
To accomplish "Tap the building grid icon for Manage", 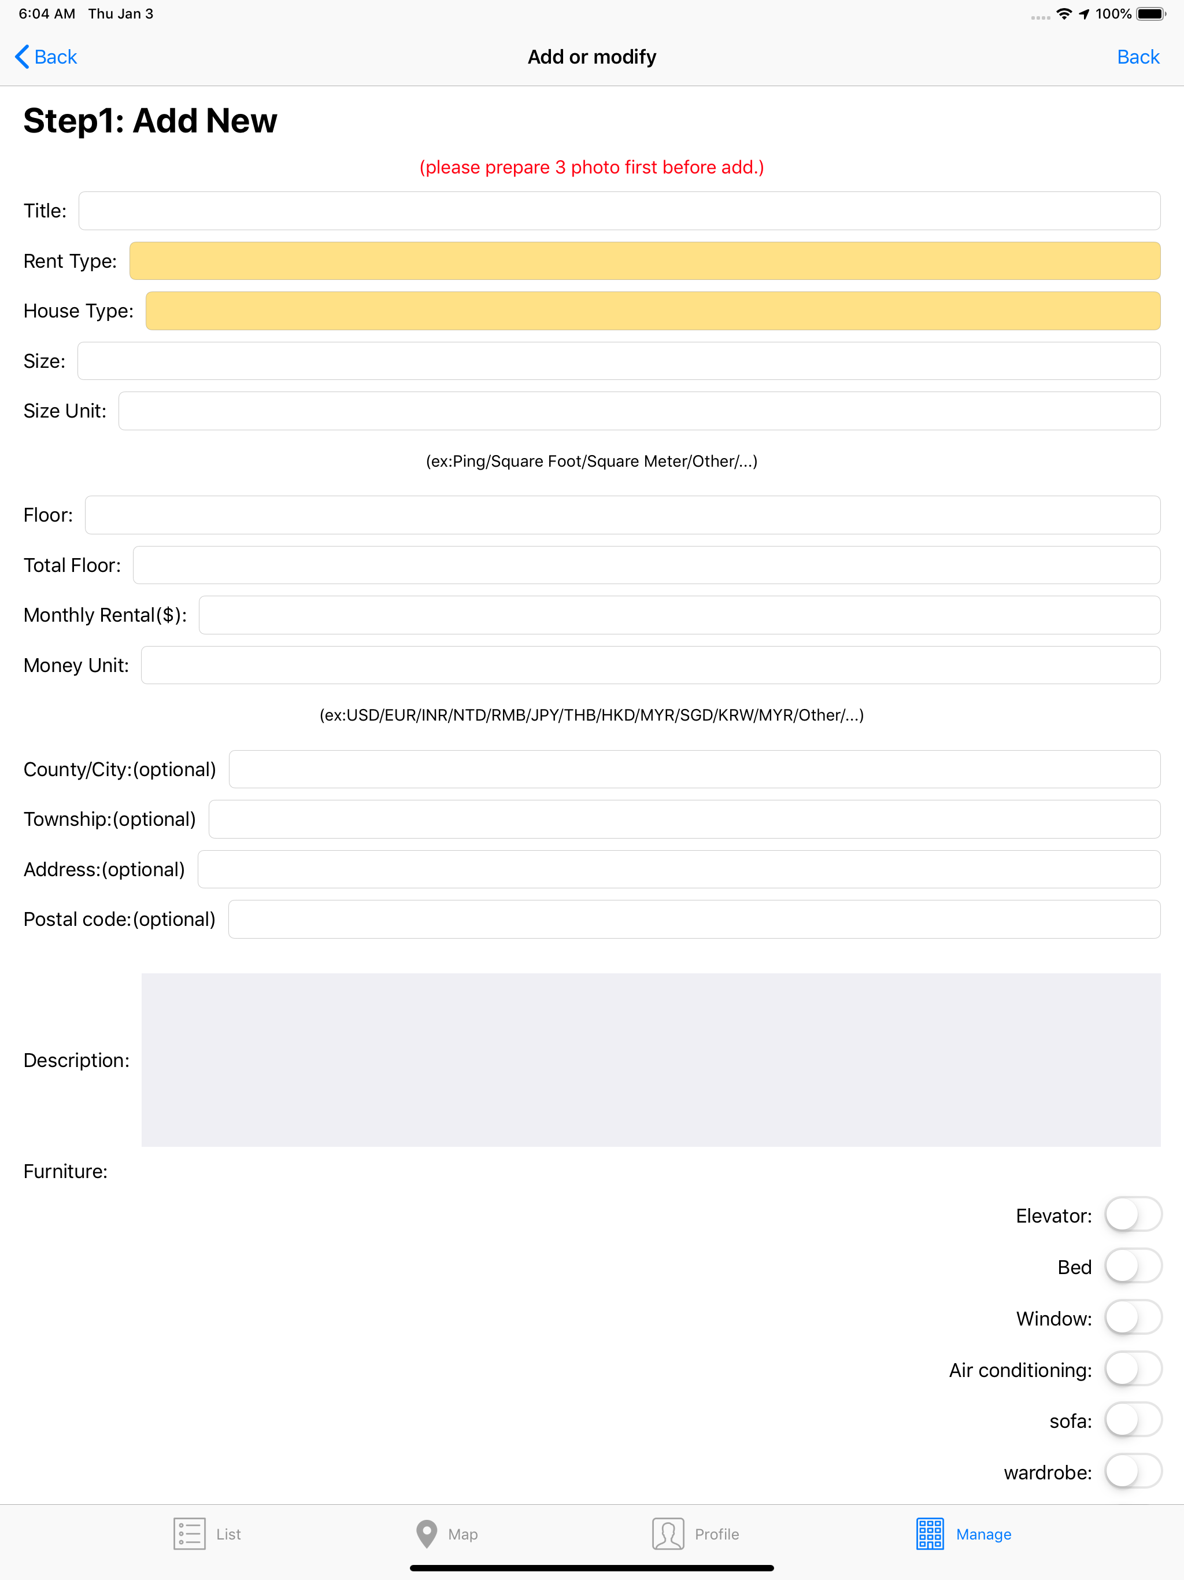I will pos(930,1534).
